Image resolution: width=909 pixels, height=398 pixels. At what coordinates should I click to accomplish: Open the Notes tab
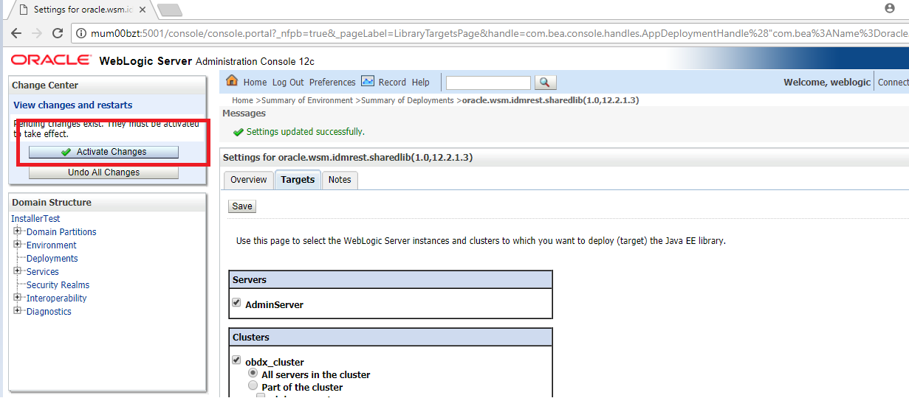[x=340, y=180]
